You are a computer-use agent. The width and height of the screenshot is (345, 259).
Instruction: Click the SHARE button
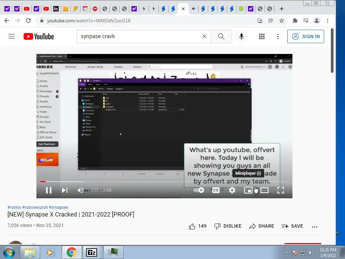[261, 226]
